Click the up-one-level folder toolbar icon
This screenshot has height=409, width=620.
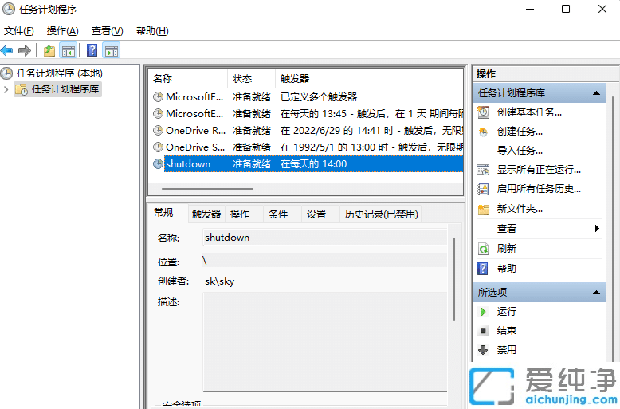(x=49, y=51)
